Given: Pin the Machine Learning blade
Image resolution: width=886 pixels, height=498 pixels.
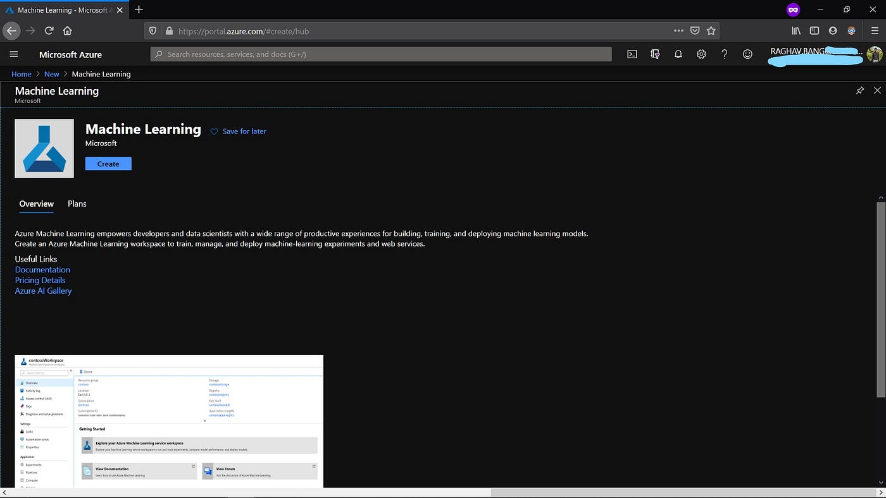Looking at the screenshot, I should click(x=859, y=90).
